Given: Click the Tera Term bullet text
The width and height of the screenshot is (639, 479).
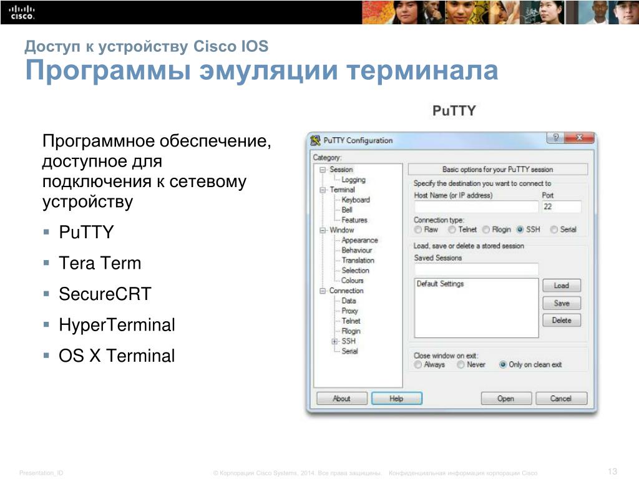Looking at the screenshot, I should [x=100, y=263].
